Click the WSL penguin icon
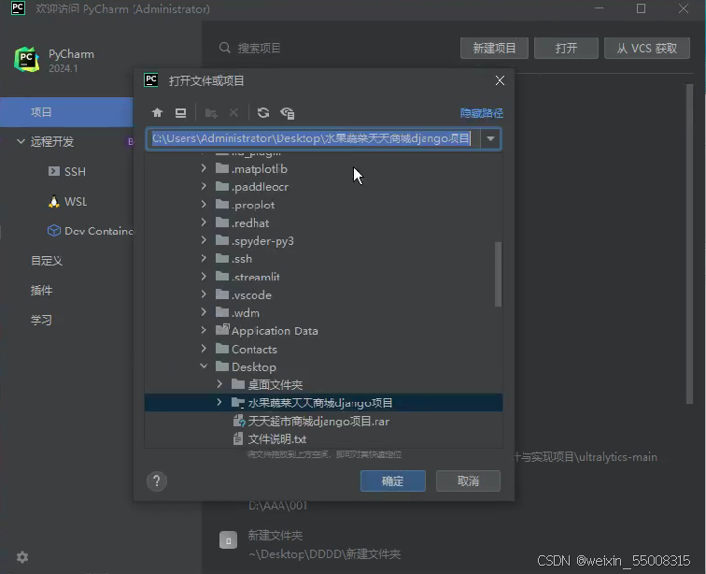Screen dimensions: 706x574 click(x=54, y=201)
